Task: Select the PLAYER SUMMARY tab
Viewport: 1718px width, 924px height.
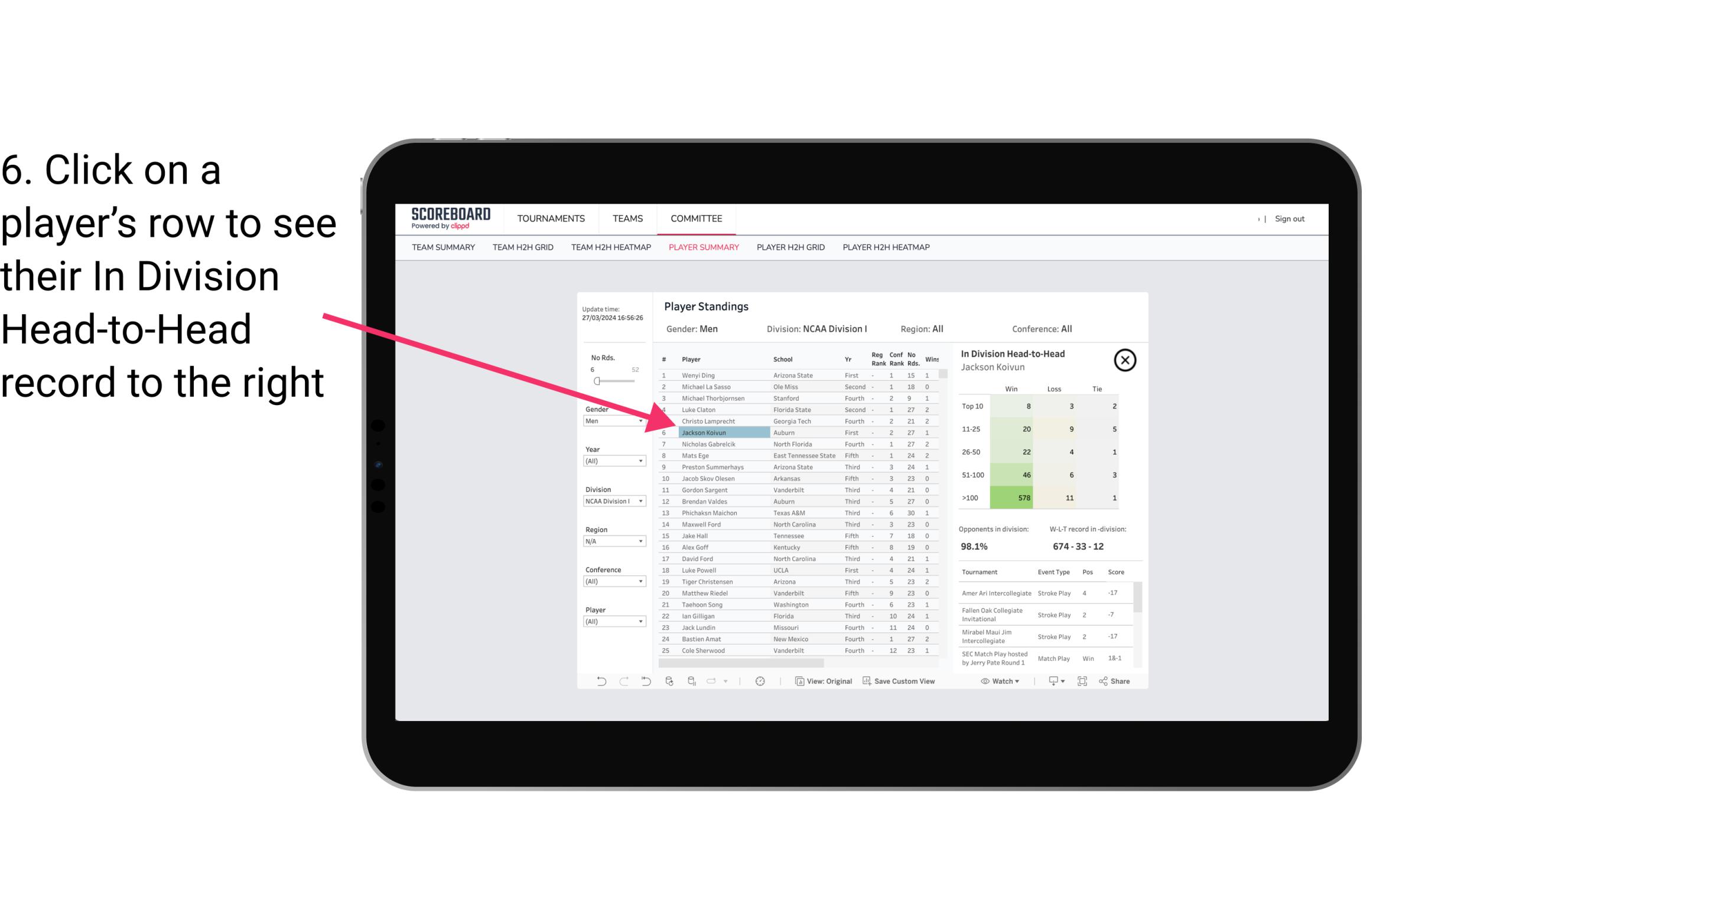Action: pyautogui.click(x=701, y=247)
